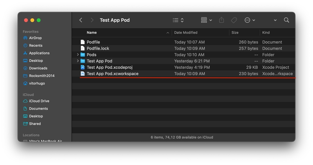Open the Share toolbar icon

221,20
